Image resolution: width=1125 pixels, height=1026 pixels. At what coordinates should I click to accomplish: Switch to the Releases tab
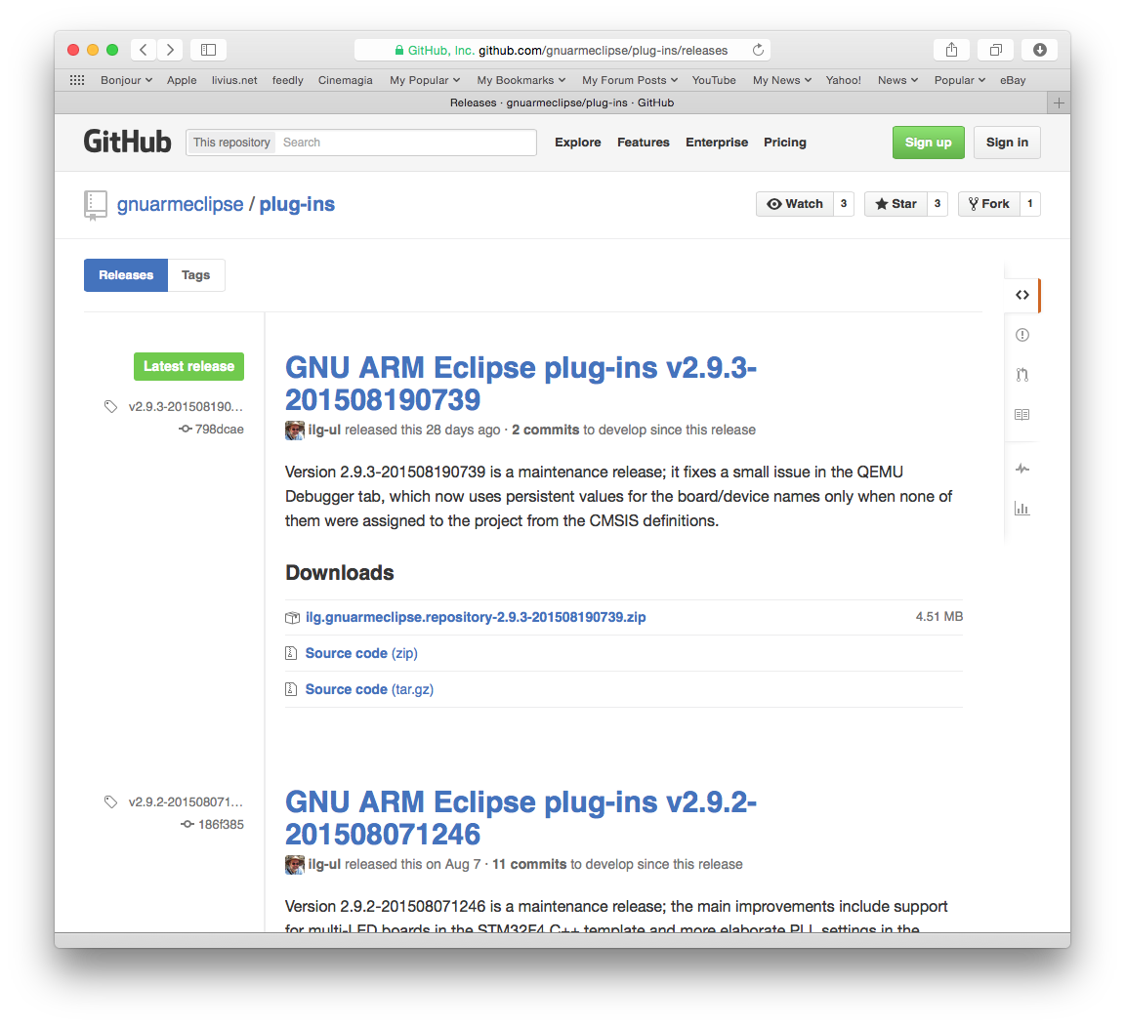[x=126, y=275]
